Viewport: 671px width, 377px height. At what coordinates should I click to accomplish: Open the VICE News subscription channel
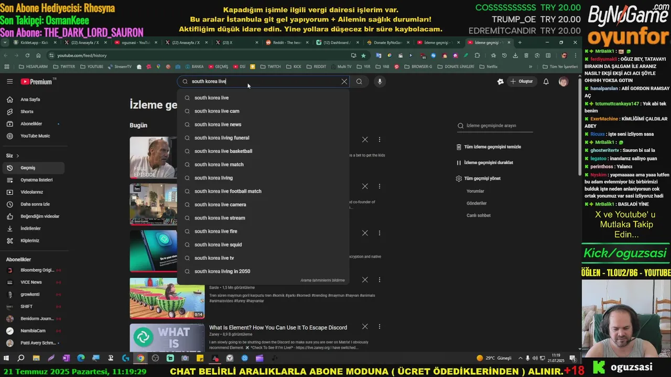coord(33,282)
